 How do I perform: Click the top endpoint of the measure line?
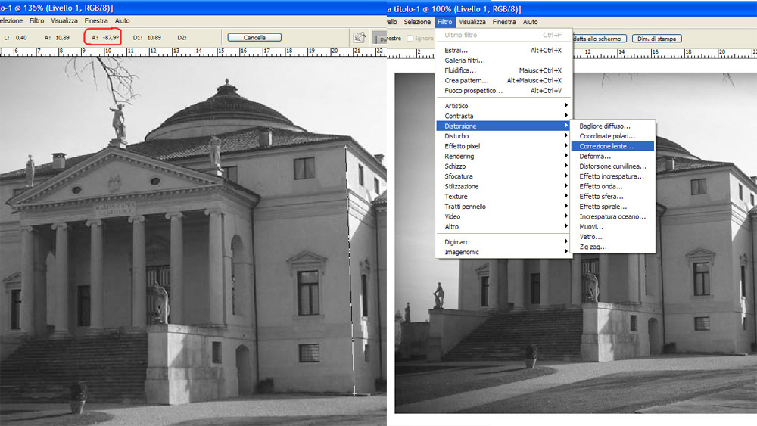click(x=346, y=147)
